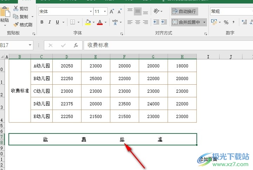The width and height of the screenshot is (253, 170).
Task: Confirm formula entry checkmark
Action: [63, 45]
